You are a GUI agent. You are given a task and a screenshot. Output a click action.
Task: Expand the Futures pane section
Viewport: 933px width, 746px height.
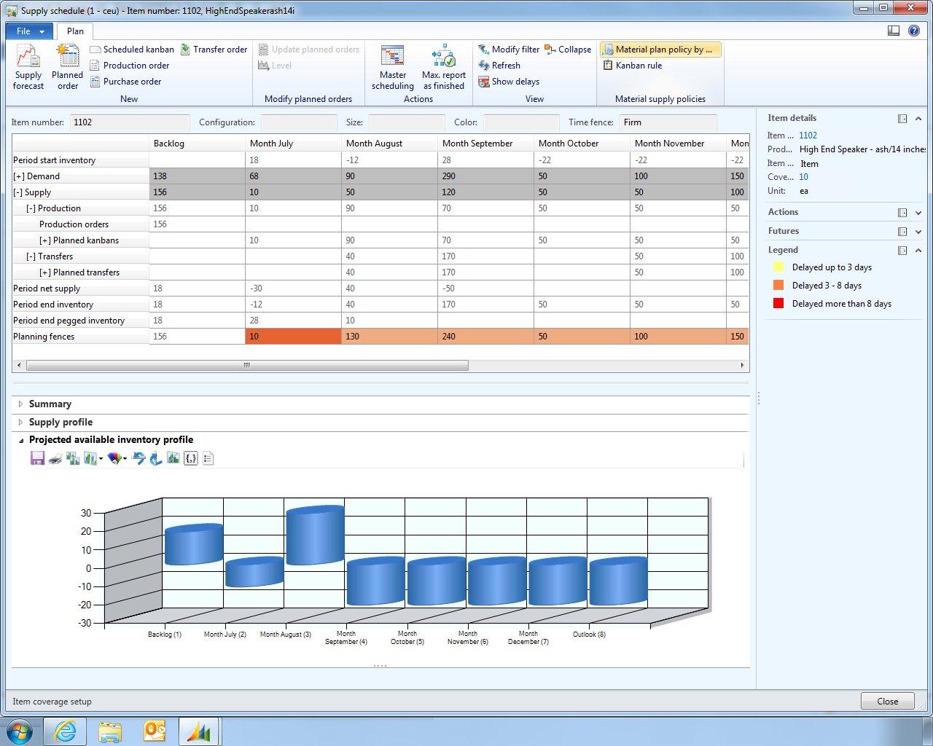tap(918, 231)
